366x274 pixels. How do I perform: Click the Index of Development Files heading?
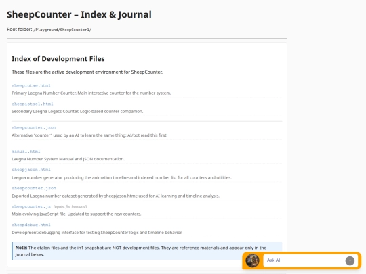coord(58,58)
